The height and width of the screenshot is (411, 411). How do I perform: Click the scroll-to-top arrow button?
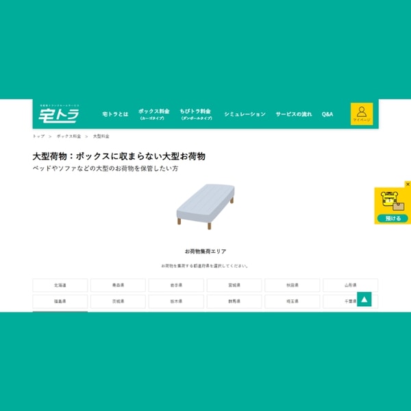click(364, 299)
